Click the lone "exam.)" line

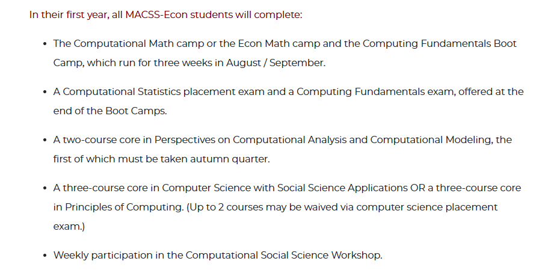[x=69, y=227]
